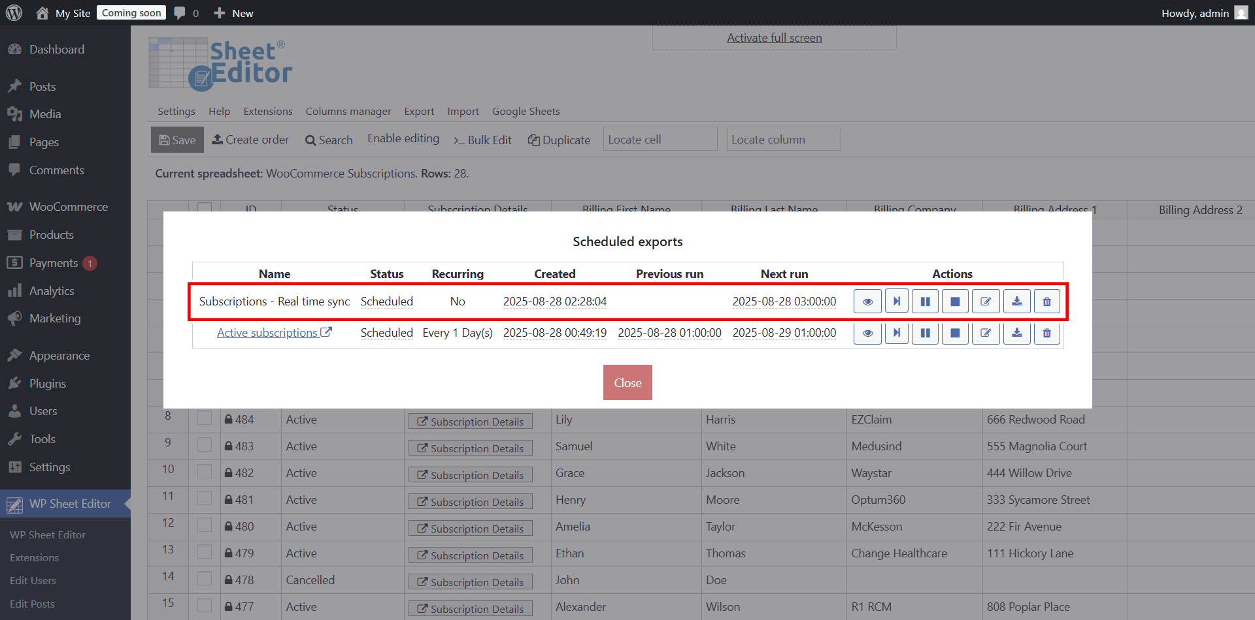This screenshot has width=1255, height=620.
Task: Open Edit Users submenu item
Action: (x=33, y=581)
